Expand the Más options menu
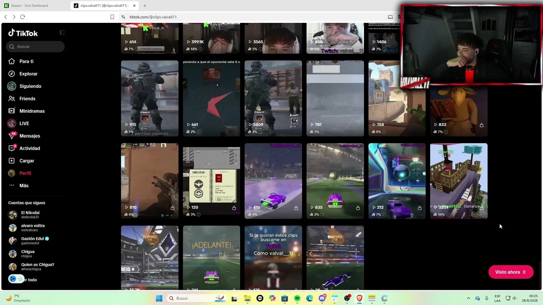The width and height of the screenshot is (543, 305). [24, 186]
